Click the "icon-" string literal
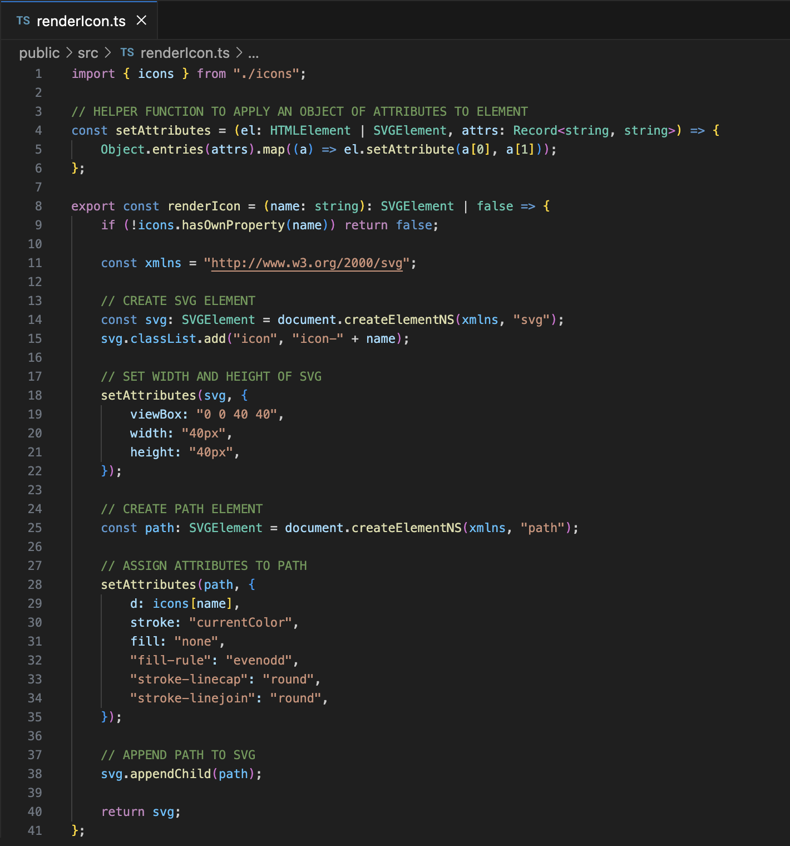The width and height of the screenshot is (790, 846). (318, 338)
